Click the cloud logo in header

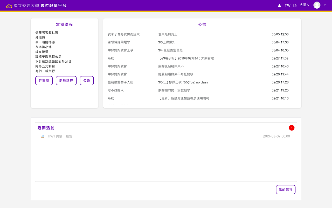tap(9, 5)
